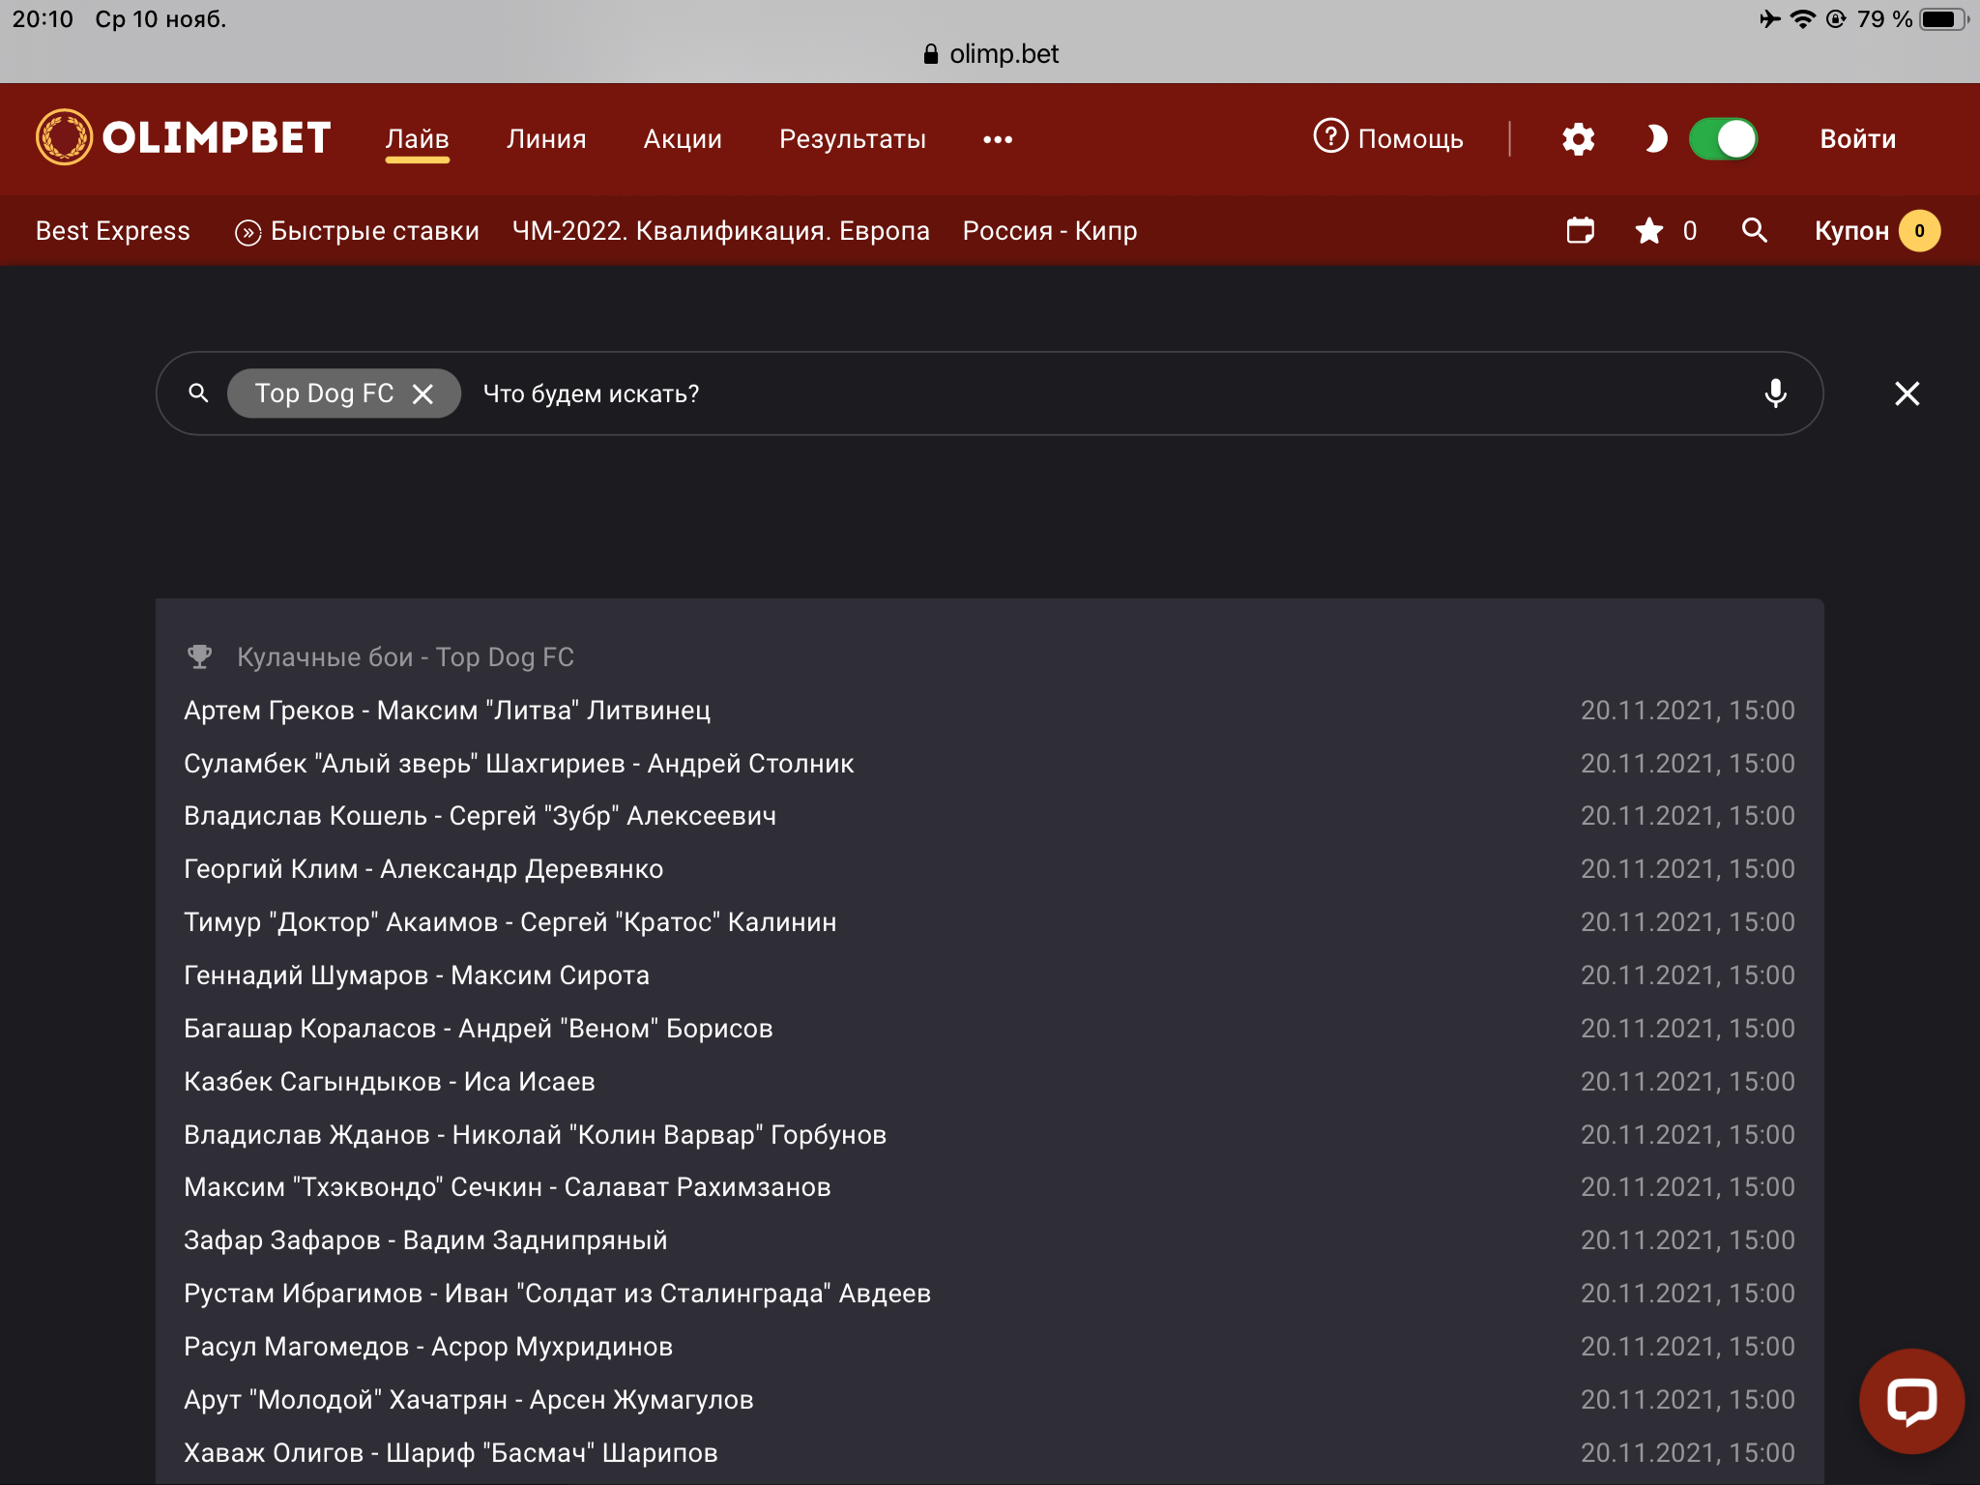The width and height of the screenshot is (1980, 1485).
Task: Open Арут Хачатрян - Арсен Жумагулов fight
Action: point(989,1400)
